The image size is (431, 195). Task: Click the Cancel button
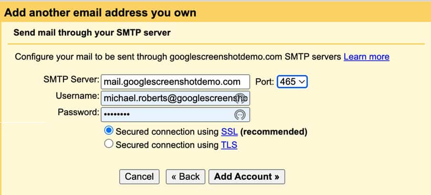point(139,176)
